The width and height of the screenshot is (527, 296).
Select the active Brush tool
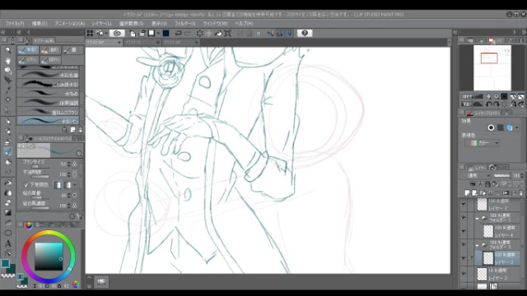[x=7, y=151]
